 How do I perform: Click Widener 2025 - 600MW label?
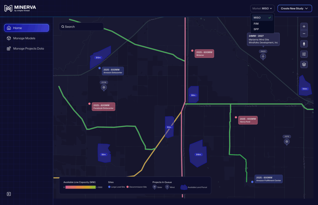click(x=204, y=54)
